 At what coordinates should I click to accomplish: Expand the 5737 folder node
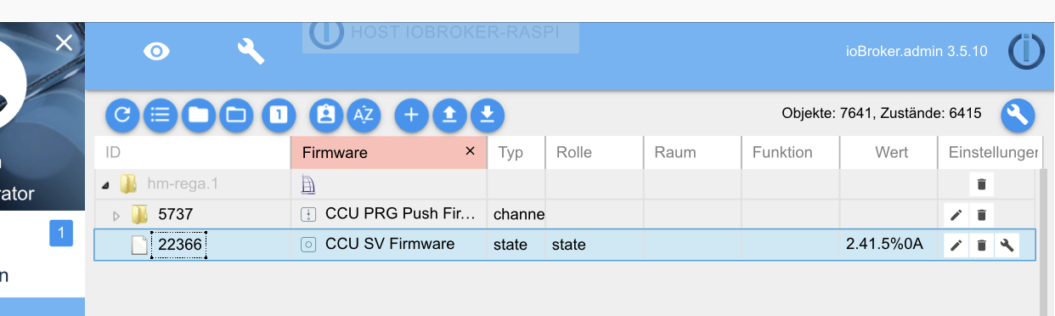(x=117, y=215)
